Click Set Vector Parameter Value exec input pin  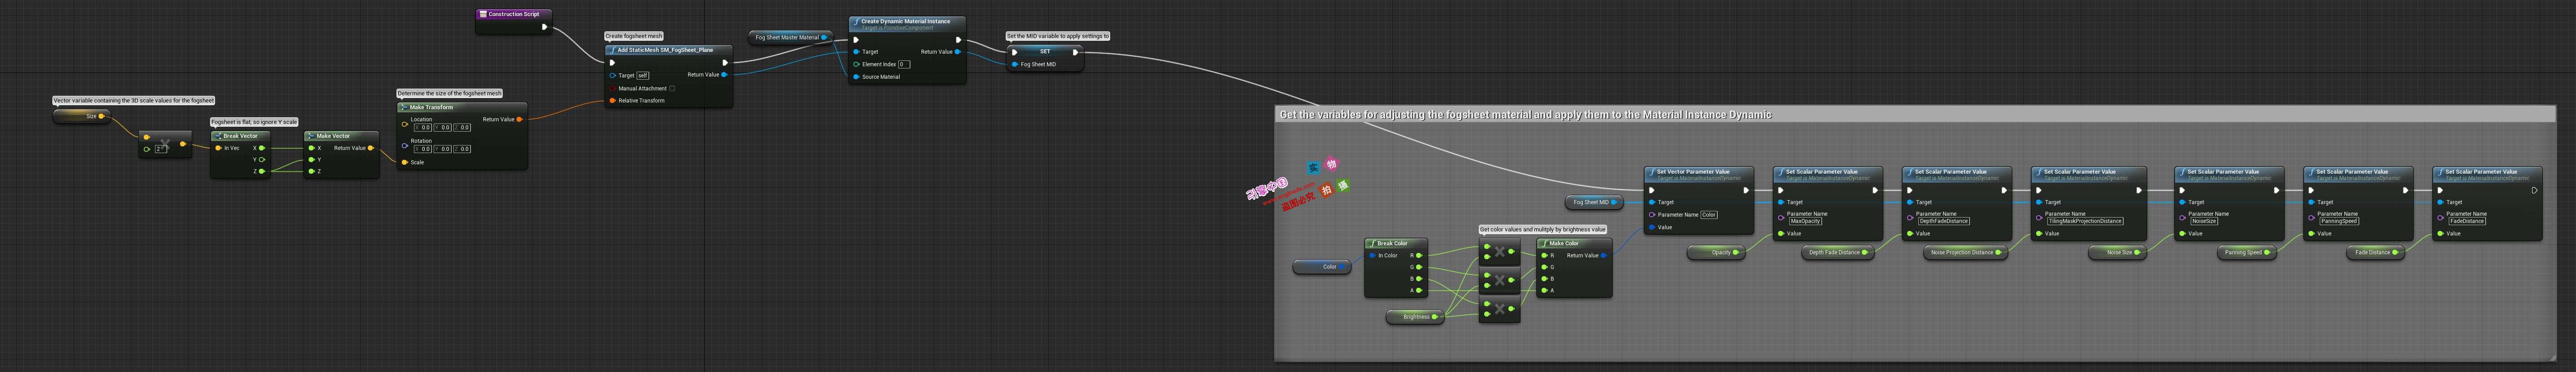[1652, 190]
